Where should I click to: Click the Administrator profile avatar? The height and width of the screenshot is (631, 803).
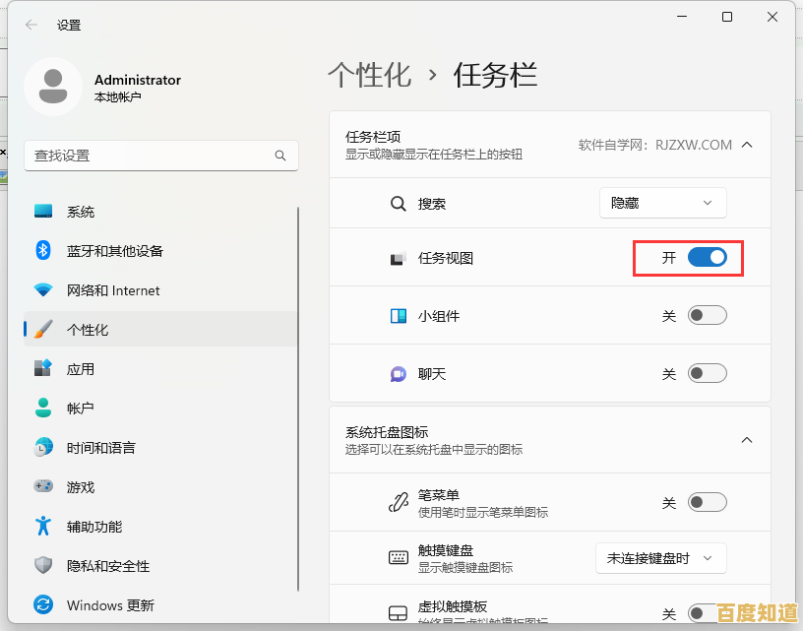[x=53, y=87]
